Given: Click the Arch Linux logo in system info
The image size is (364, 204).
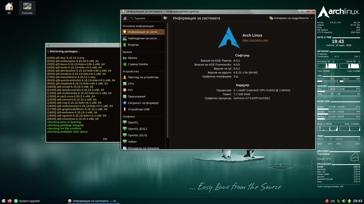Looking at the screenshot, I should click(229, 37).
